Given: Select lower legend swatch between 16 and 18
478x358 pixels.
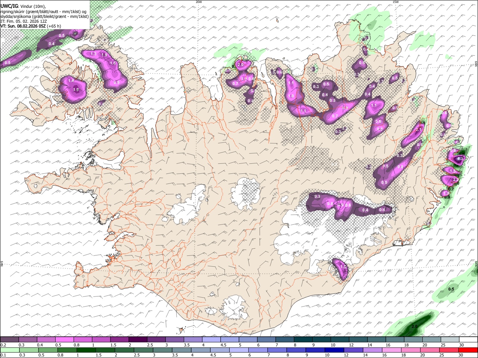Looking at the screenshot, I should pyautogui.click(x=392, y=350).
